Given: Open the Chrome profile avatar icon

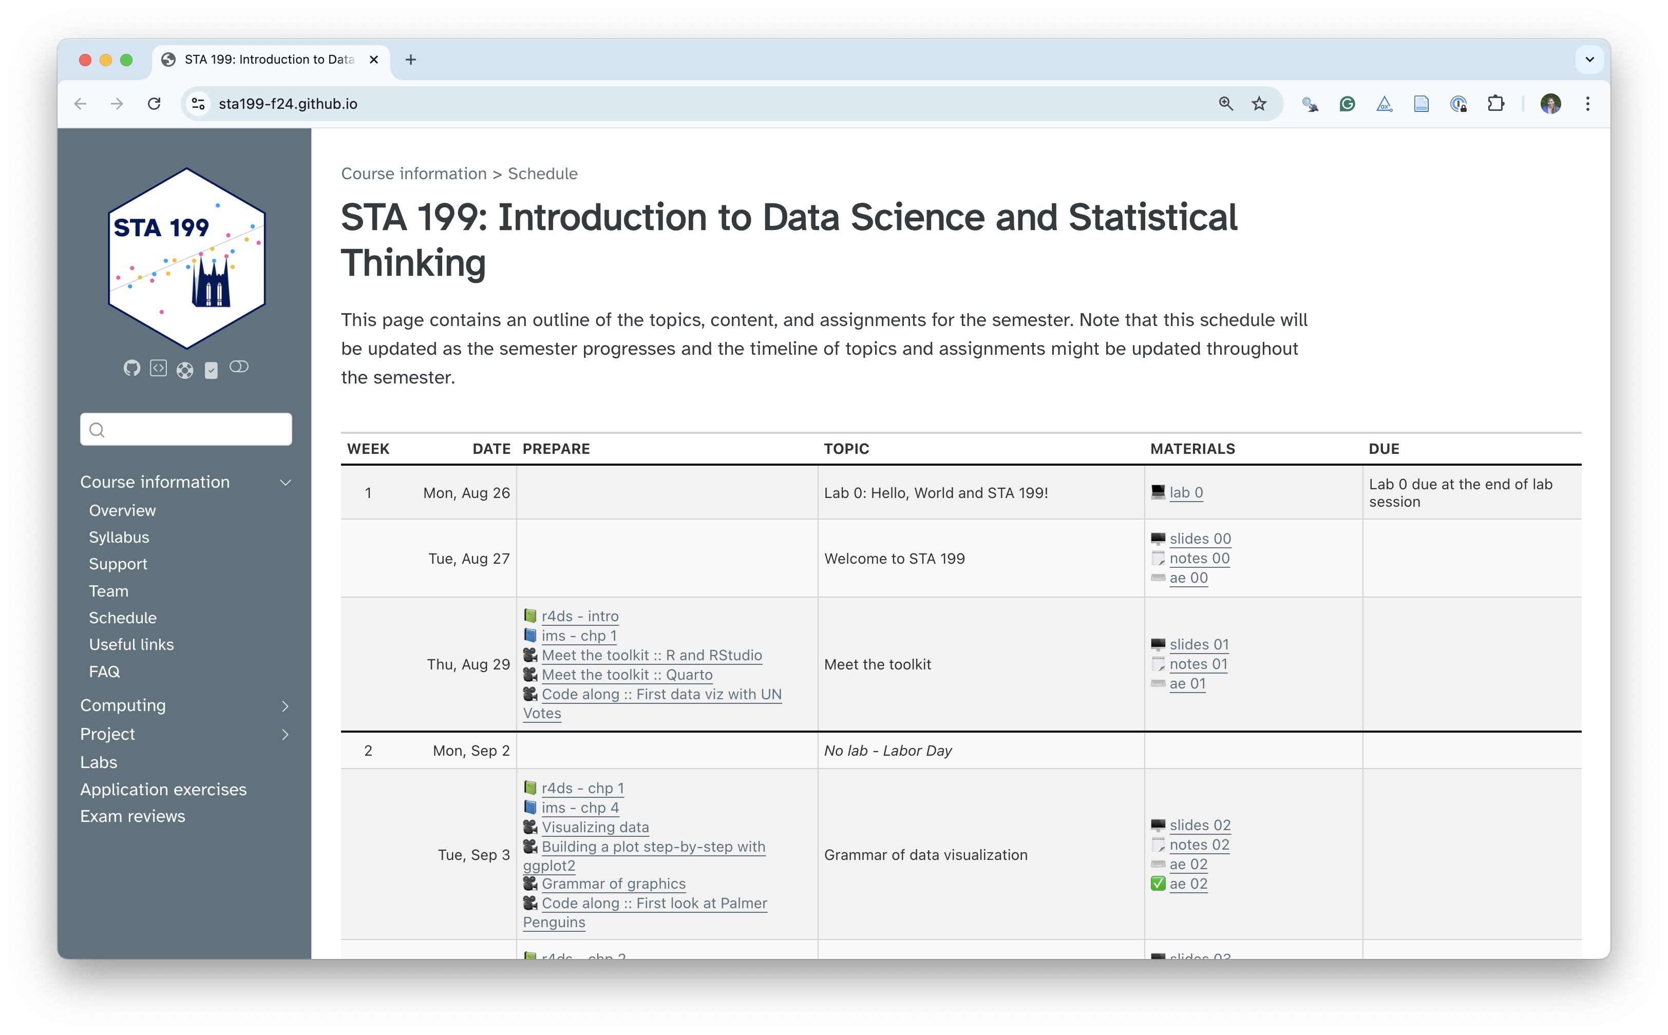Looking at the screenshot, I should [1550, 103].
